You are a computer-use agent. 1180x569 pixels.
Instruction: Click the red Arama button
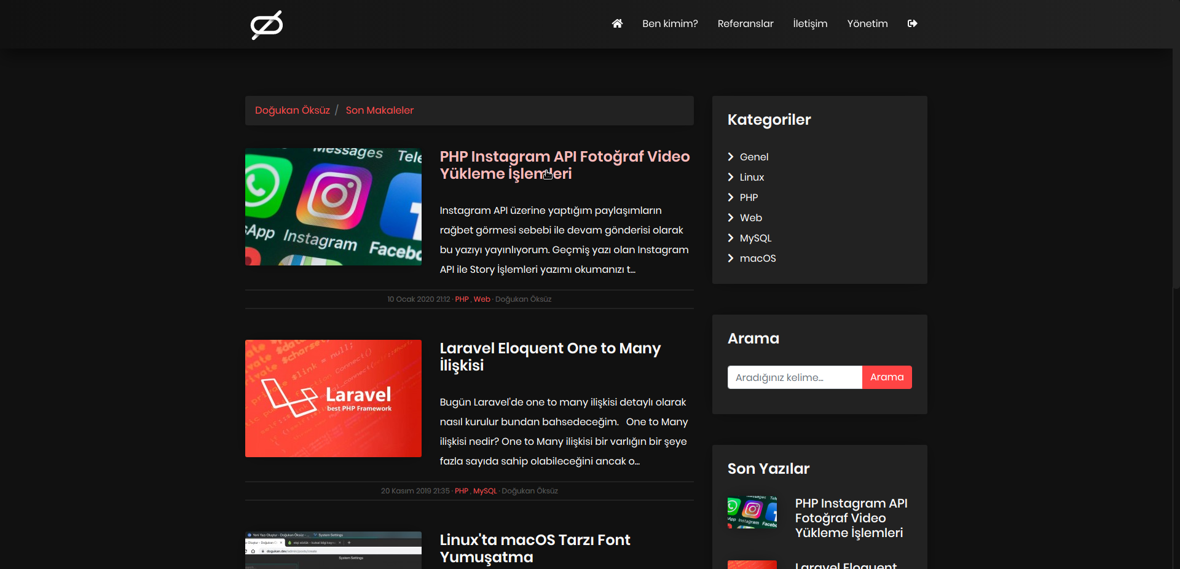click(887, 377)
